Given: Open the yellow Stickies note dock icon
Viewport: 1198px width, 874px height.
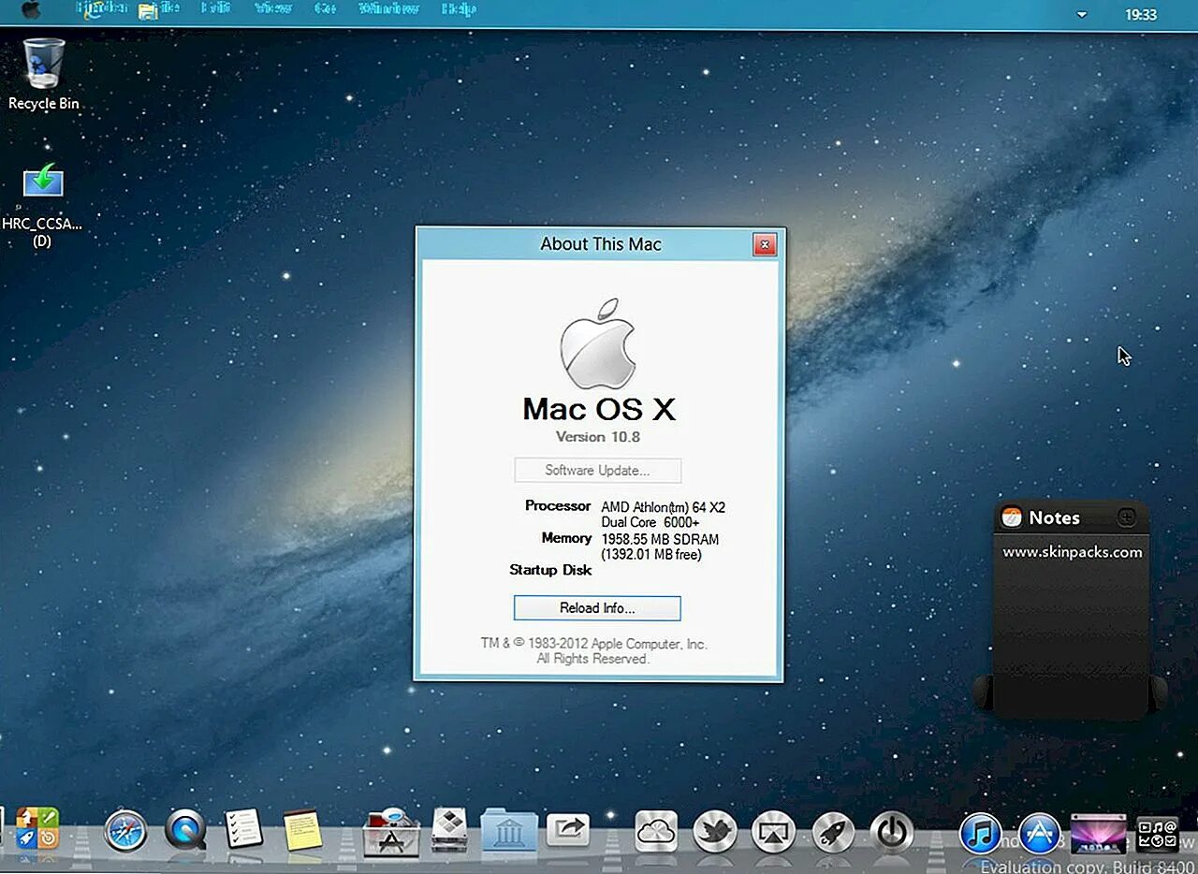Looking at the screenshot, I should point(302,831).
